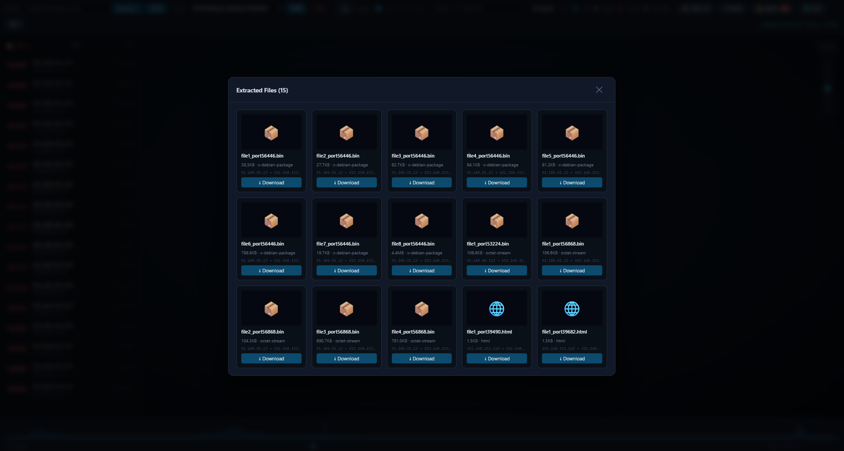This screenshot has width=844, height=451.
Task: Click package icon of file6_port56446.bin
Action: tap(271, 221)
